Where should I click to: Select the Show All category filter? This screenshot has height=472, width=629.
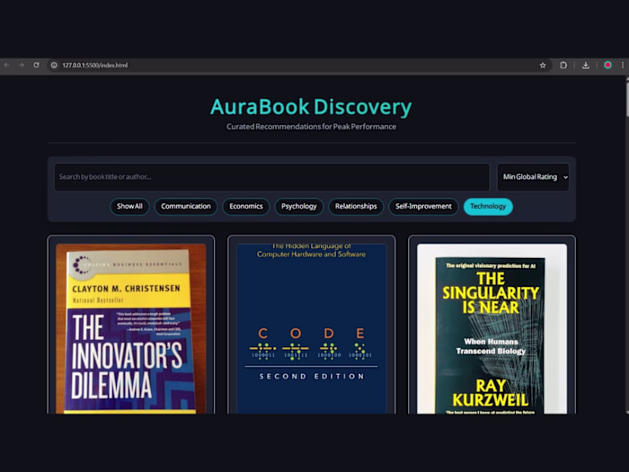point(129,206)
